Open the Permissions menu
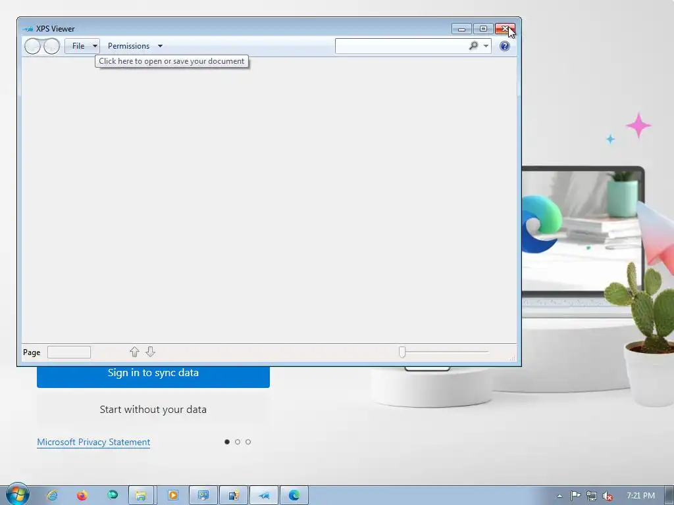This screenshot has height=505, width=674. pos(128,46)
